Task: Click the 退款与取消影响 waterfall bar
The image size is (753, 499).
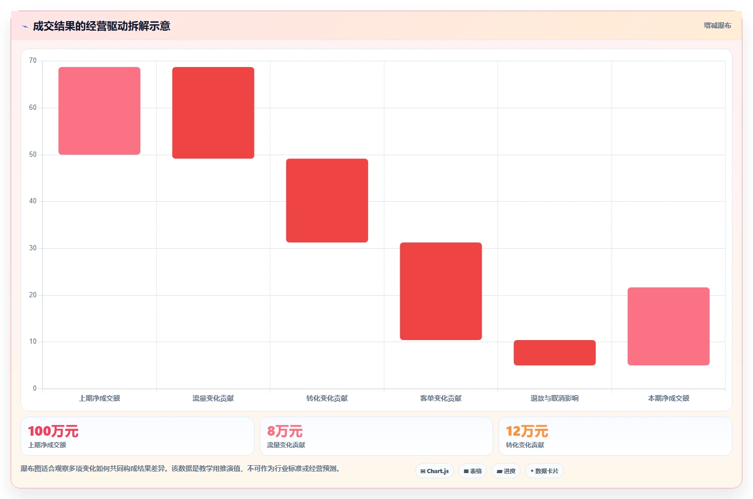Action: coord(554,353)
